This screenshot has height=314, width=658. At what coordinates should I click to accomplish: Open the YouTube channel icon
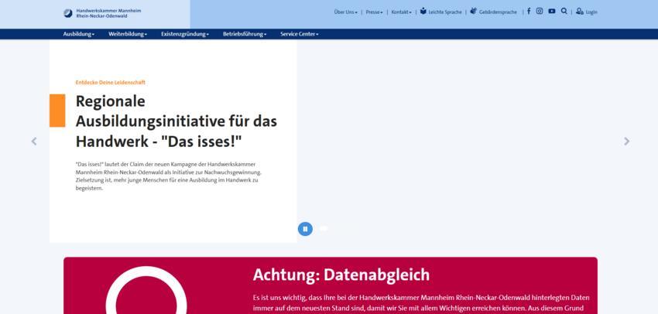pos(552,12)
